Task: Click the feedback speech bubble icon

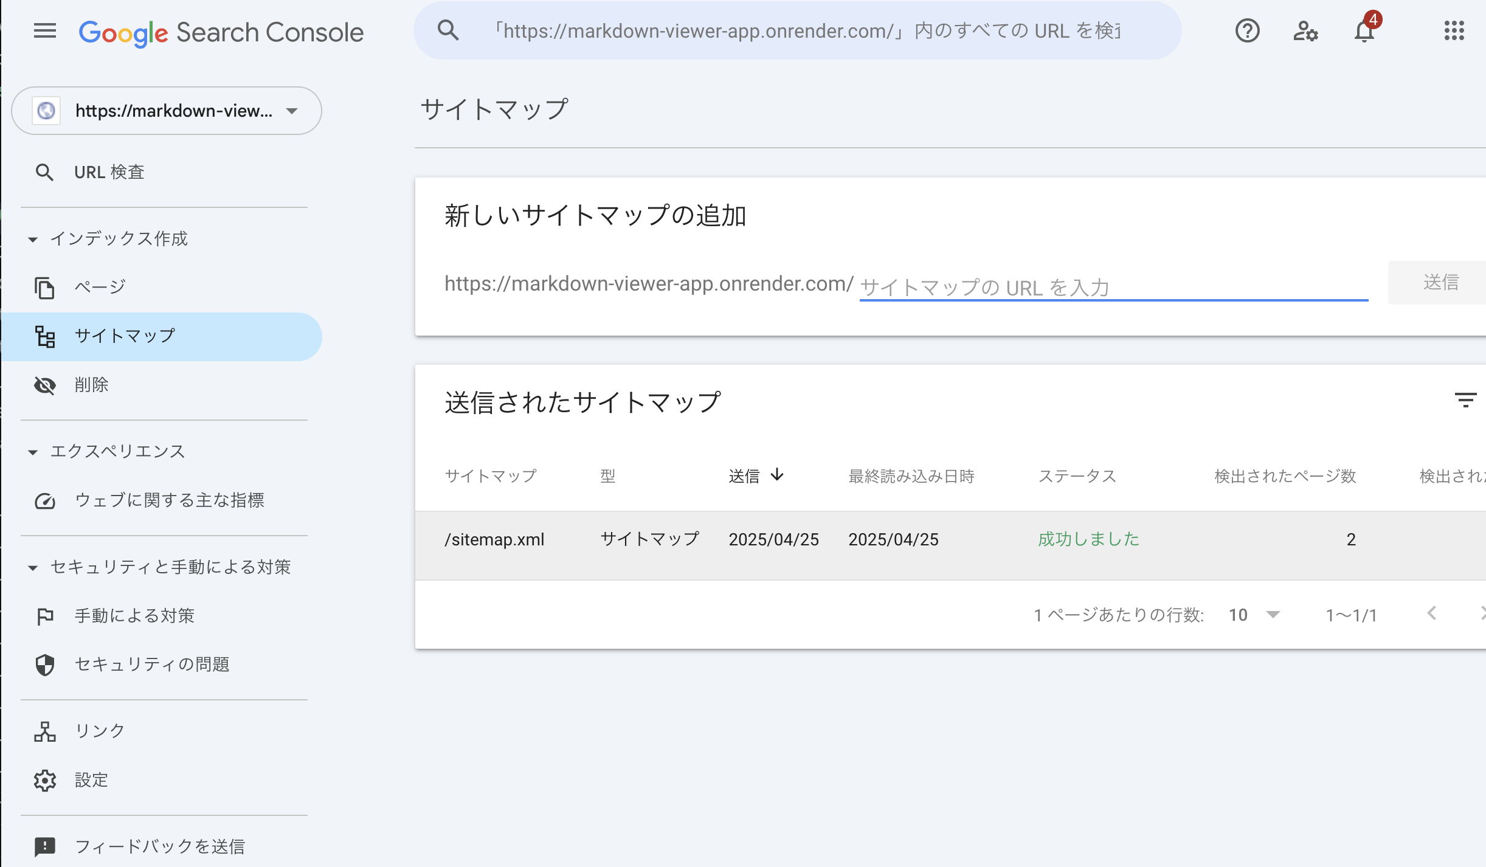Action: 45,847
